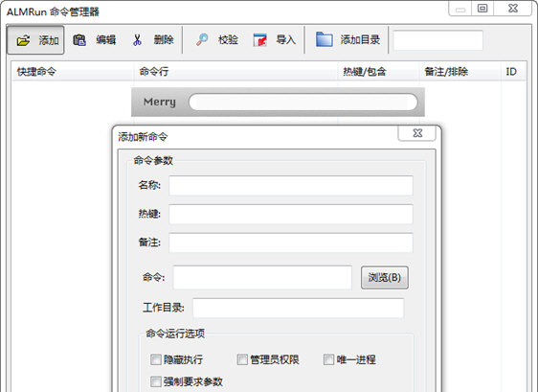Screen dimensions: 538x392
Task: Click the 校验 magnifier icon
Action: tap(202, 39)
